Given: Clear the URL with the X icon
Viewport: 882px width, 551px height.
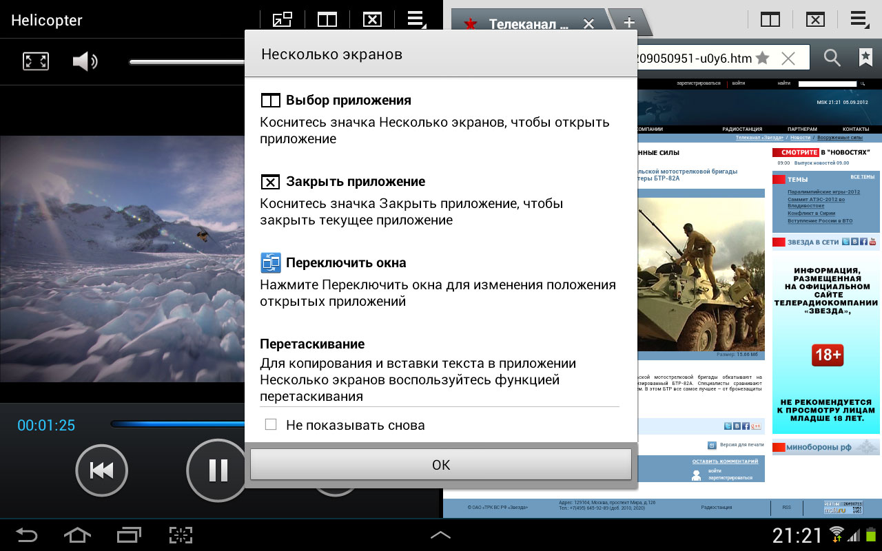Looking at the screenshot, I should [788, 59].
